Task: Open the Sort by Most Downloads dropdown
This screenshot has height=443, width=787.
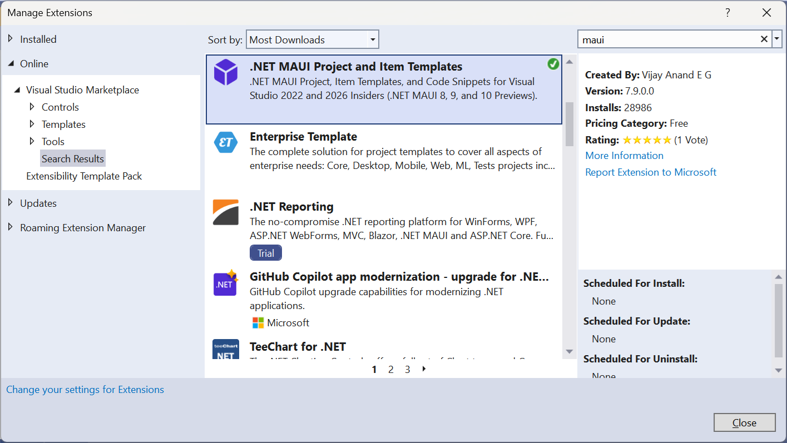Action: 313,39
